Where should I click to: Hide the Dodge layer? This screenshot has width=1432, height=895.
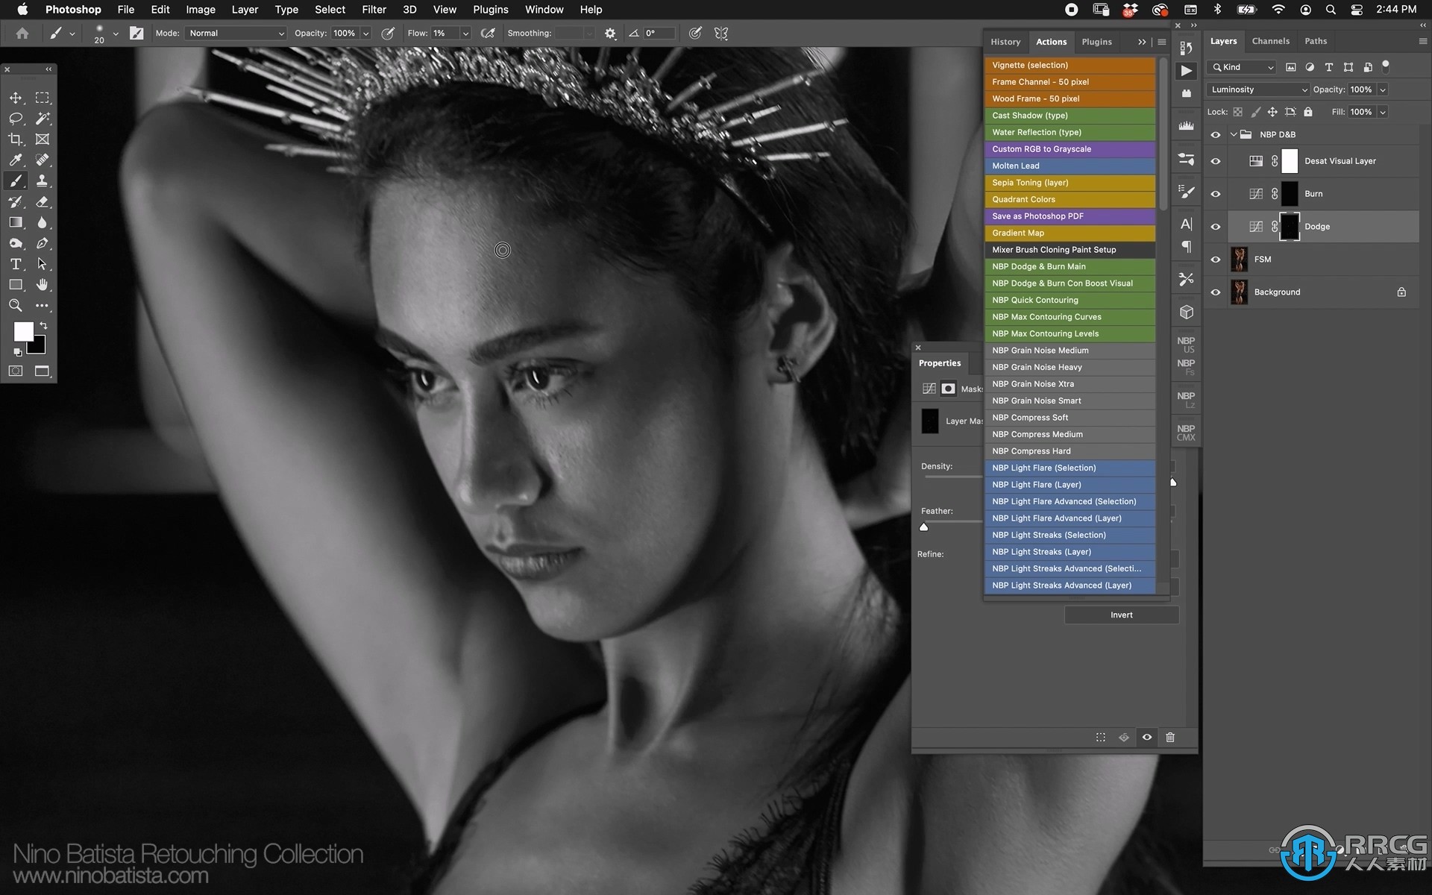coord(1216,227)
